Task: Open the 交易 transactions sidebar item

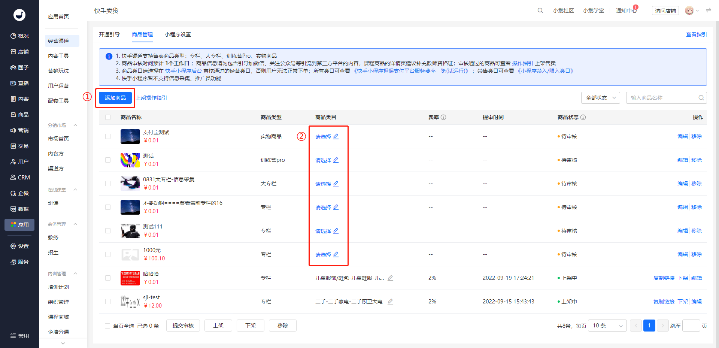Action: coord(19,146)
